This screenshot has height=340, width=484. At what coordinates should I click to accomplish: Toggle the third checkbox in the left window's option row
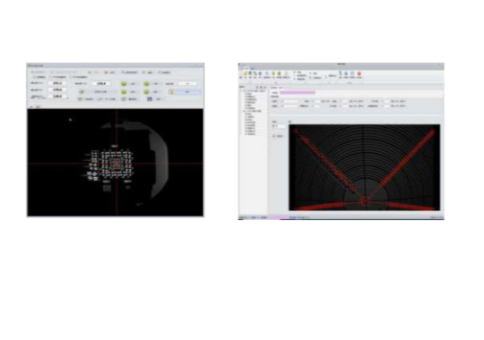(71, 77)
